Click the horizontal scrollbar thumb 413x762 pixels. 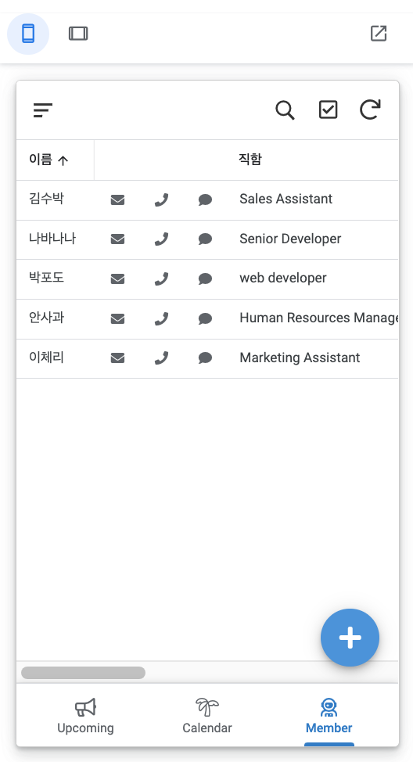[x=83, y=673]
